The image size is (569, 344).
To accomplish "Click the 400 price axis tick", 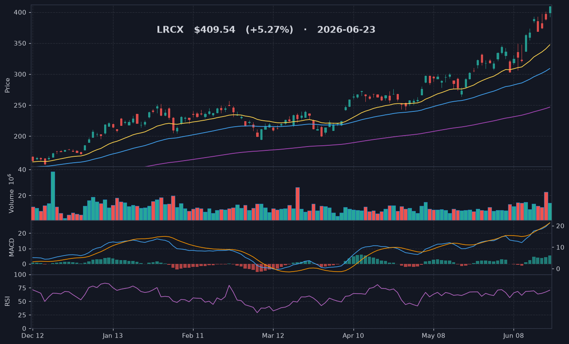I will 20,13.
